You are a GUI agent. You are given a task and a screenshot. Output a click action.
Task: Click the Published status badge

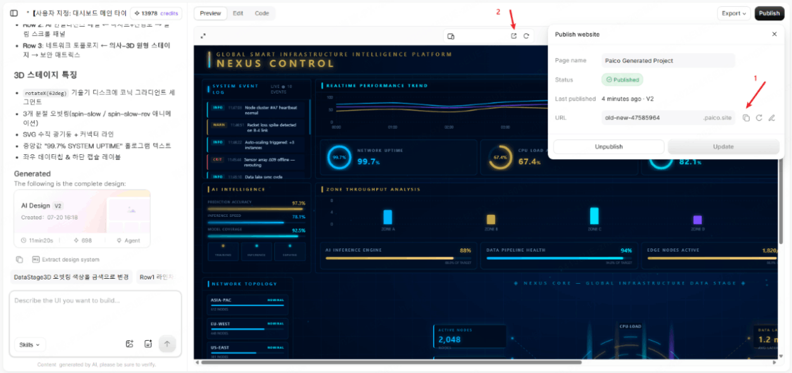622,80
